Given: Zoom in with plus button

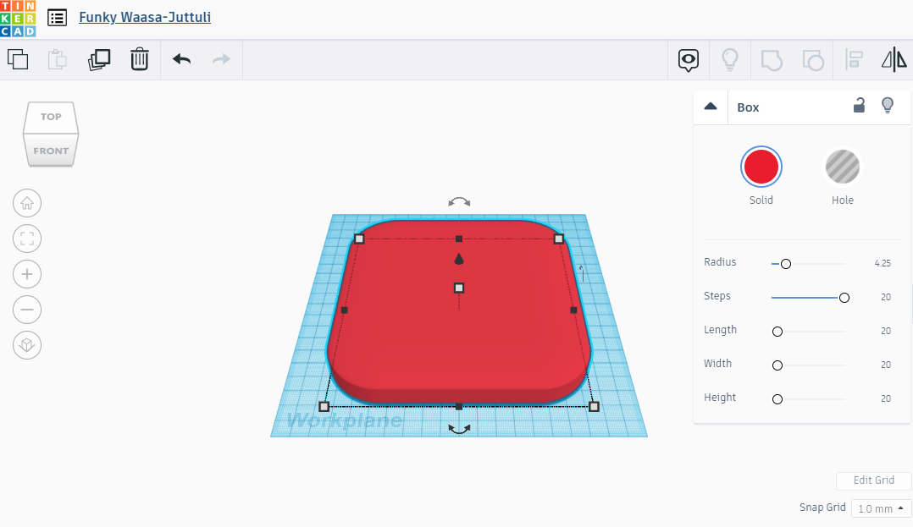Looking at the screenshot, I should pyautogui.click(x=27, y=274).
